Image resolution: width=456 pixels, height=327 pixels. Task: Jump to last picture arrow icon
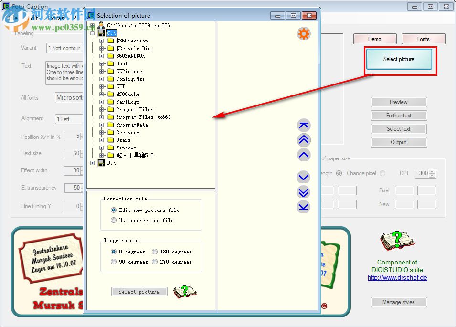click(x=304, y=207)
